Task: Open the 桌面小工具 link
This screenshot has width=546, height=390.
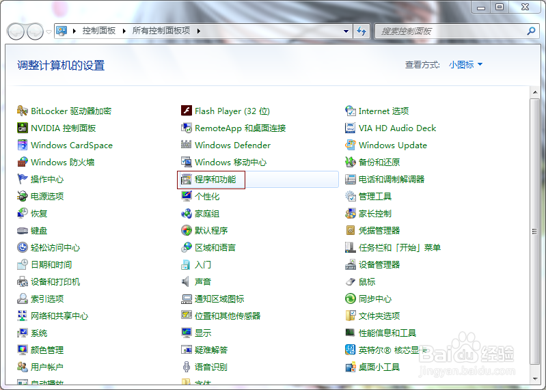Action: pyautogui.click(x=379, y=367)
